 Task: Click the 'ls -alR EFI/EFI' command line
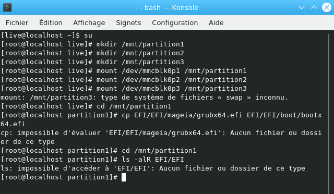(x=92, y=160)
